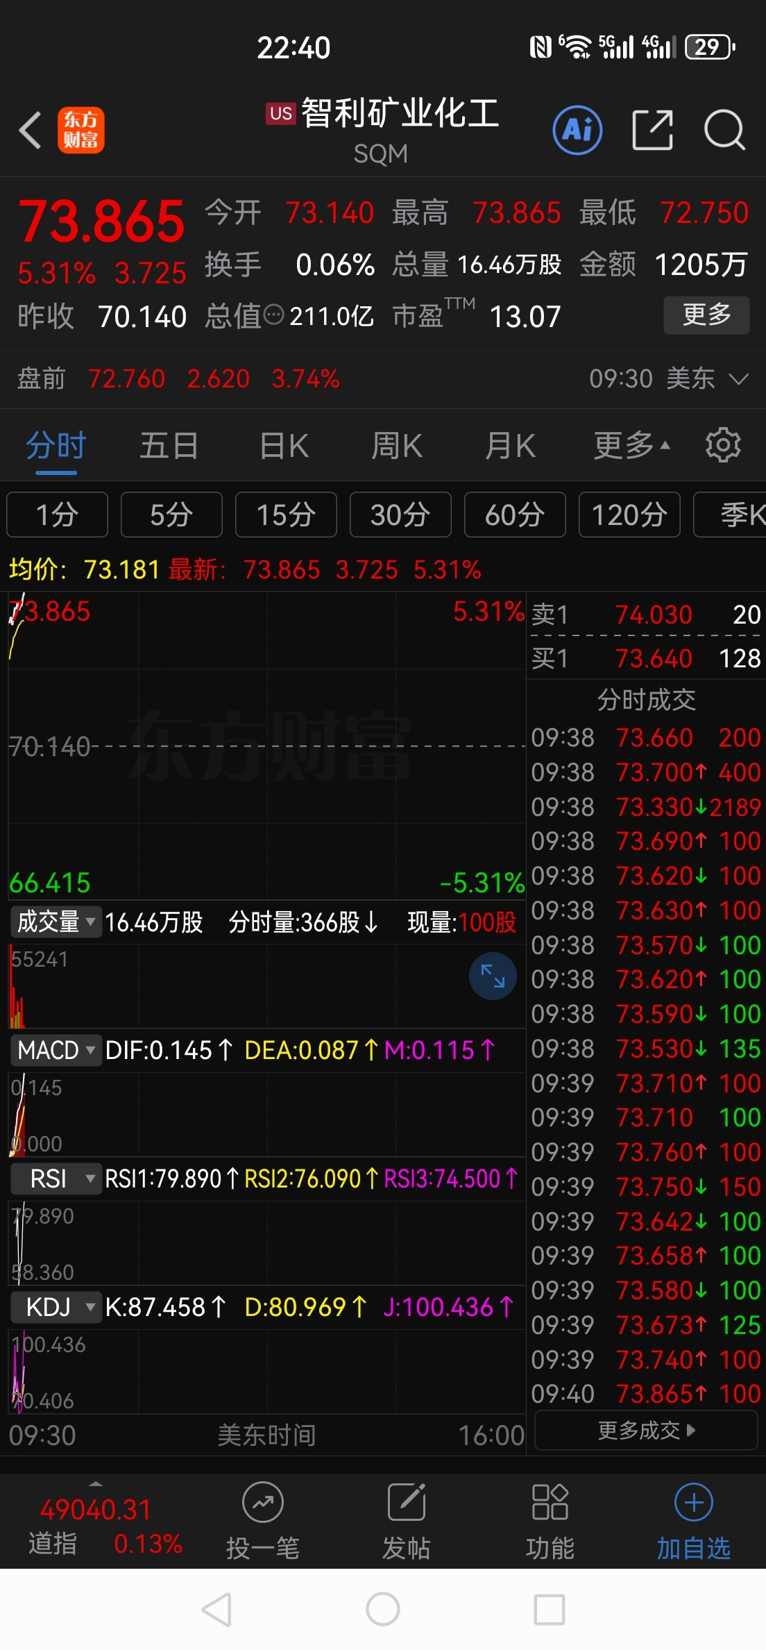Image resolution: width=766 pixels, height=1650 pixels.
Task: Tap the 投一笔 icon
Action: 263,1501
